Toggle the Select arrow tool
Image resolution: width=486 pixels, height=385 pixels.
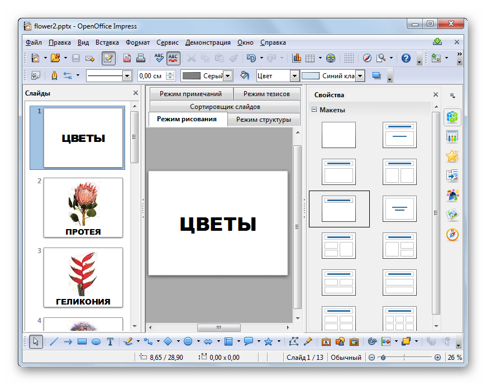36,341
